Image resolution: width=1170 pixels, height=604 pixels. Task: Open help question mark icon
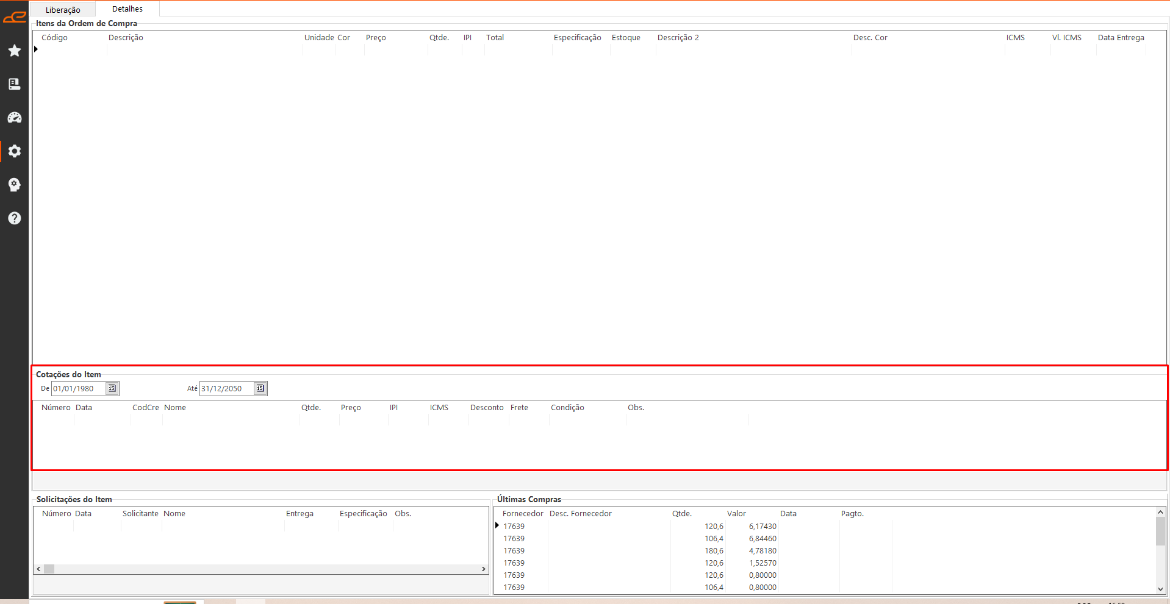click(15, 218)
